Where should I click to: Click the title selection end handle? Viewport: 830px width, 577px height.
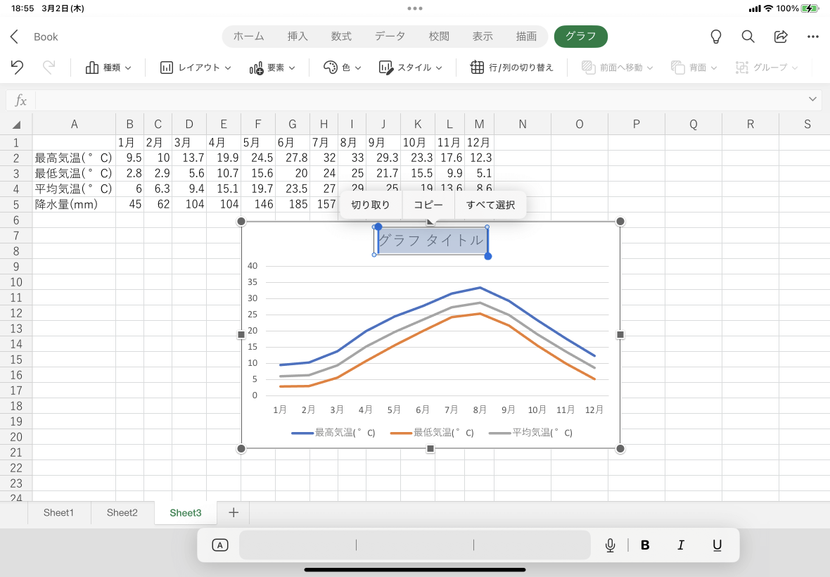pyautogui.click(x=488, y=256)
